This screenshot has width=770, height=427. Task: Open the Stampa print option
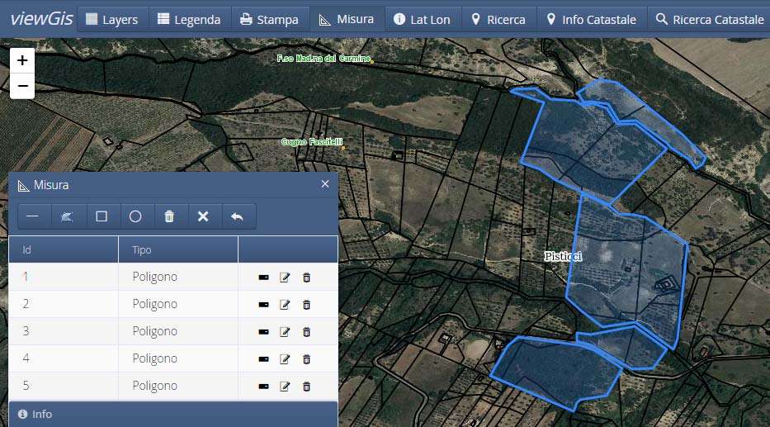(x=269, y=19)
